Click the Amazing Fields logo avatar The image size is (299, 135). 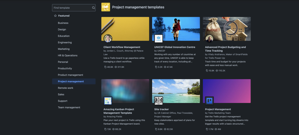tap(108, 101)
